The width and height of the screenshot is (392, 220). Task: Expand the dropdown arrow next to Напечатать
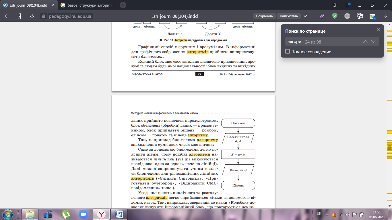305,16
